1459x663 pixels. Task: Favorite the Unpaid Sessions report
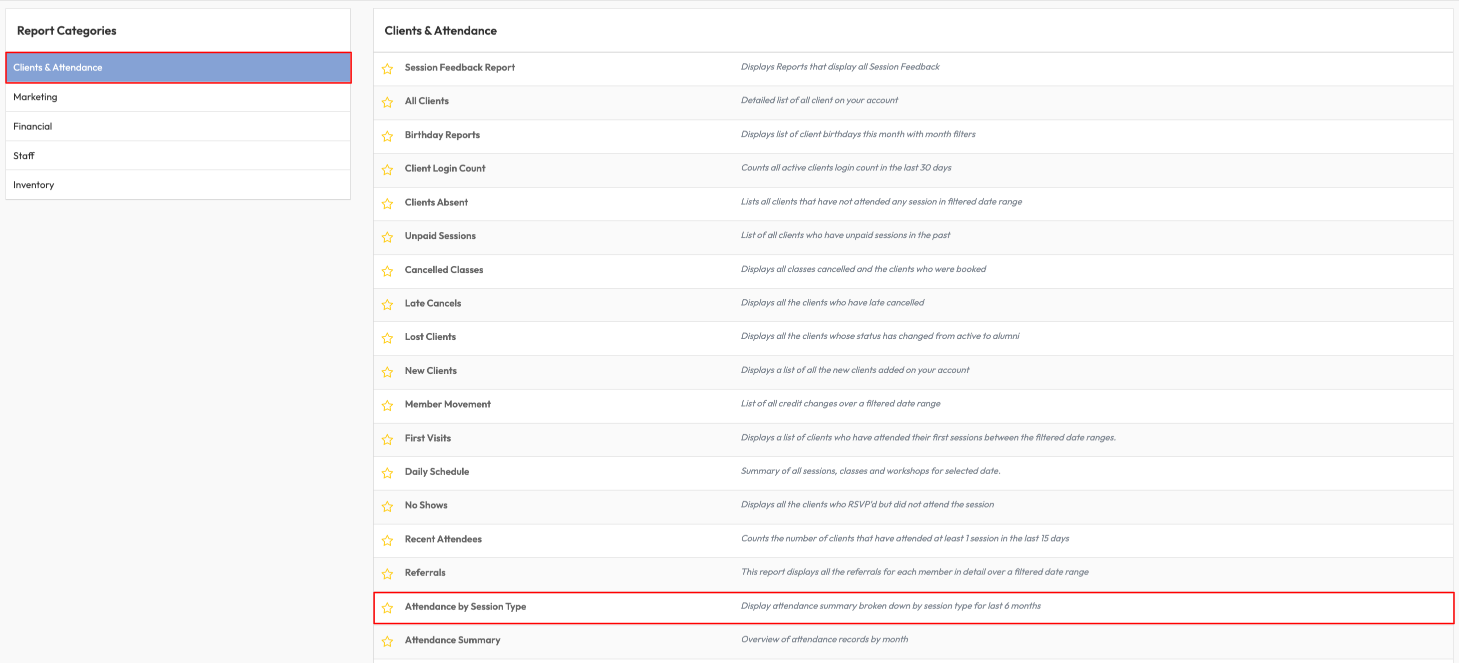(x=388, y=237)
